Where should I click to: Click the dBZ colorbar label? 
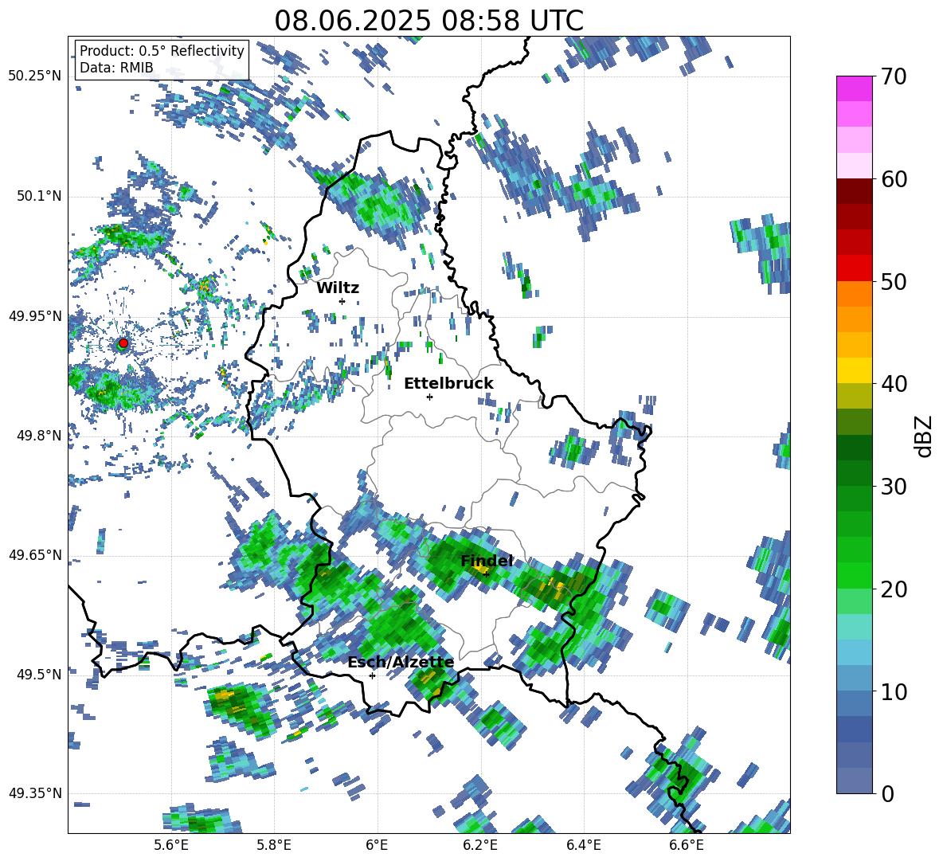tap(924, 436)
